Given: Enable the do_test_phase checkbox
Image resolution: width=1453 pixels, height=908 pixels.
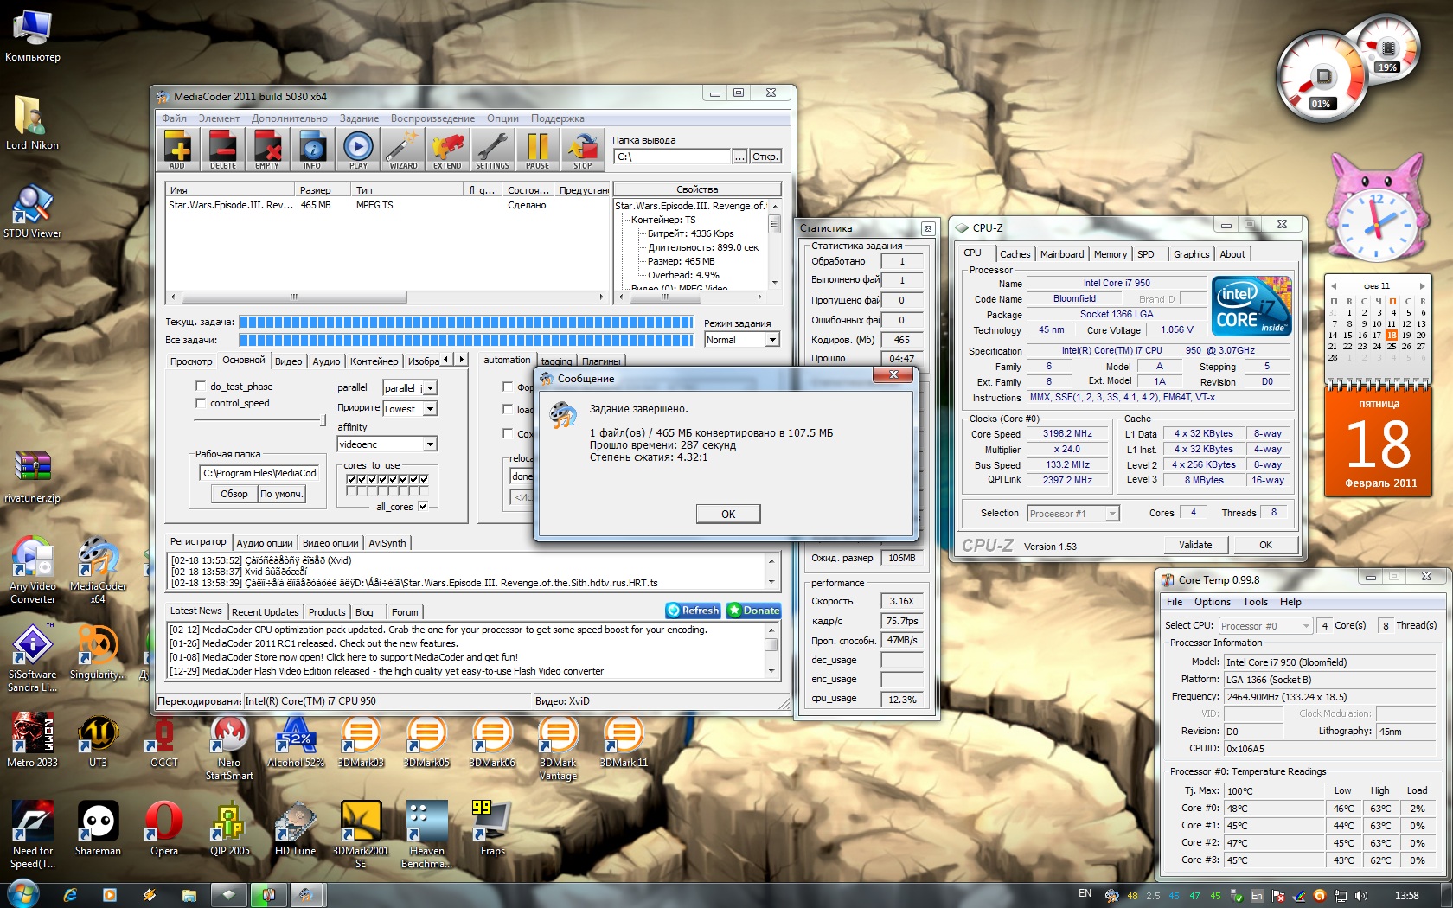Looking at the screenshot, I should (x=201, y=387).
